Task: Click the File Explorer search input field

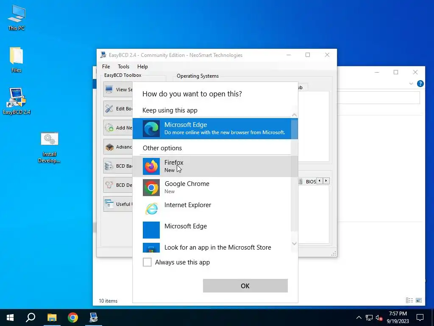Action: [x=378, y=98]
